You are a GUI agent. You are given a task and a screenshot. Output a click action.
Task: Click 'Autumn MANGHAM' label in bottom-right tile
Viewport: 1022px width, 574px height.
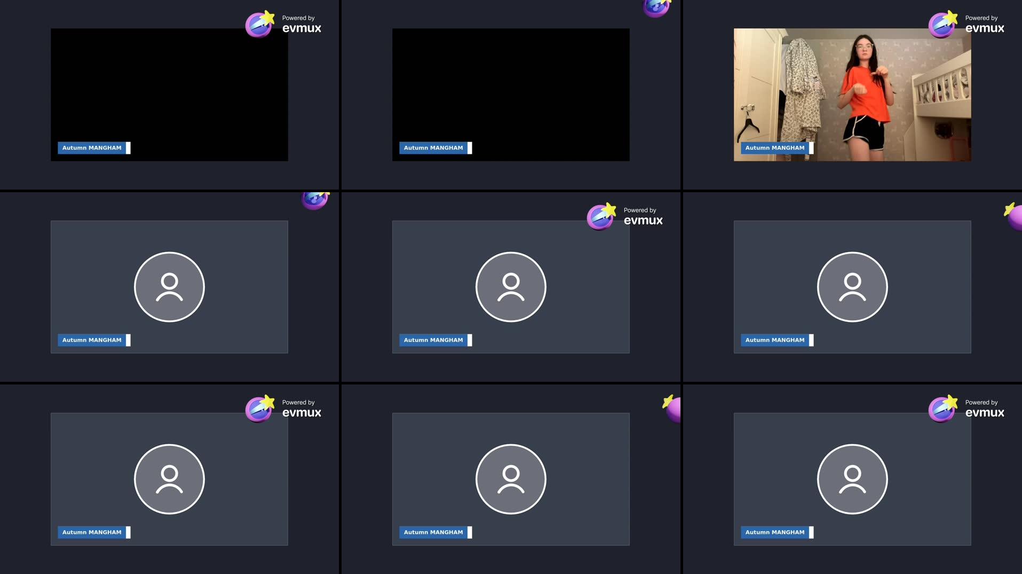coord(777,532)
